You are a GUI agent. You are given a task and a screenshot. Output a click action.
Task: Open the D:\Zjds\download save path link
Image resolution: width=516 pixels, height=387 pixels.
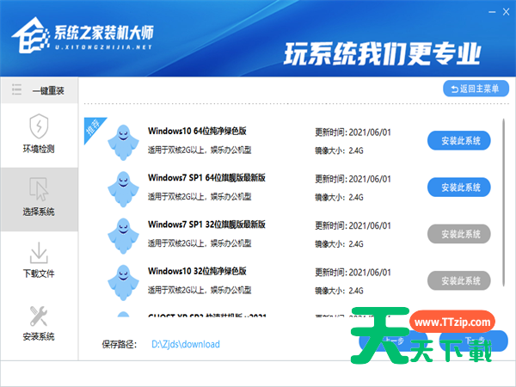tap(186, 344)
